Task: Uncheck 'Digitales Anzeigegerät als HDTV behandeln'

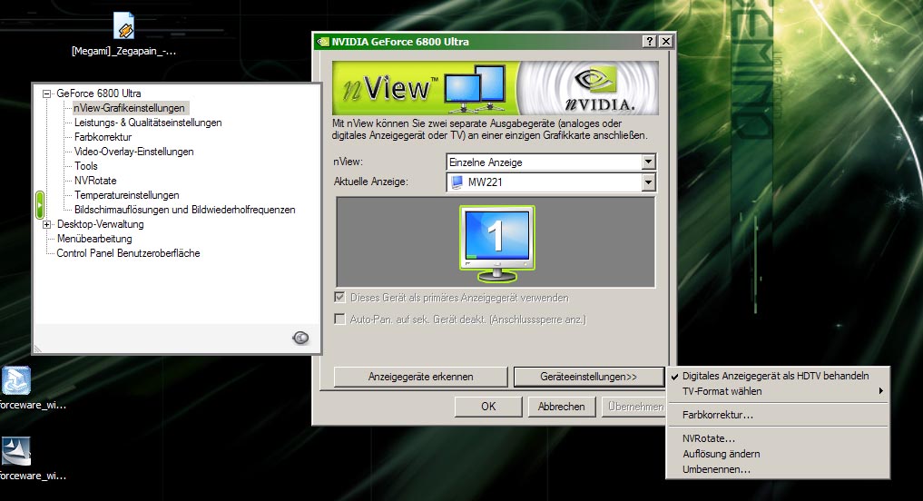Action: tap(777, 376)
